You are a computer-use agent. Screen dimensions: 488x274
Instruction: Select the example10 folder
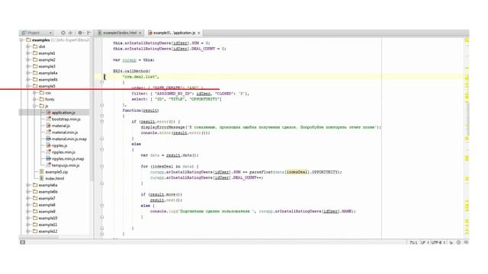48,218
